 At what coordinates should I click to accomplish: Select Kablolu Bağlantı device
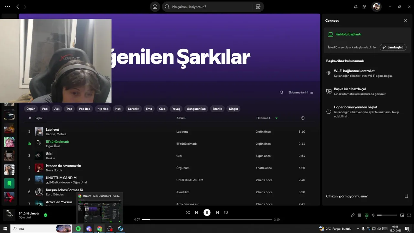[348, 34]
